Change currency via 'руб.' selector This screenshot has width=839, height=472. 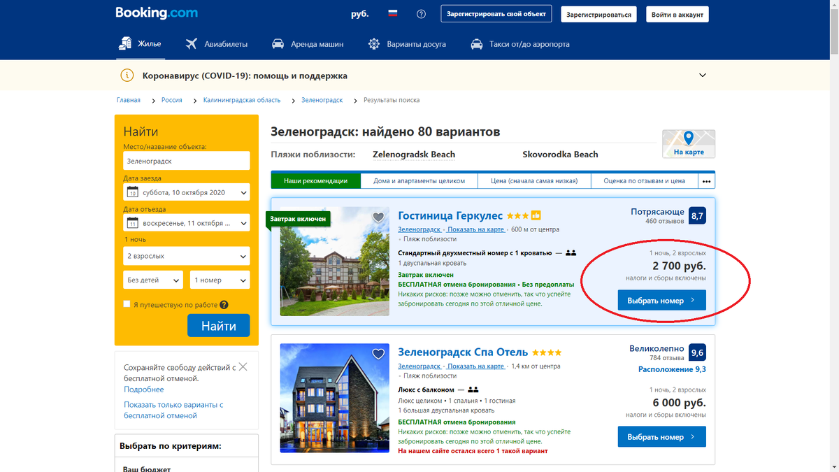coord(359,14)
